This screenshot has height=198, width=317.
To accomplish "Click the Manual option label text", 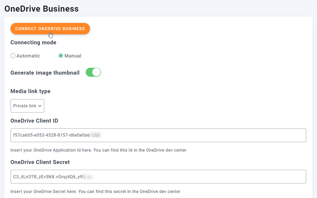I will (73, 56).
